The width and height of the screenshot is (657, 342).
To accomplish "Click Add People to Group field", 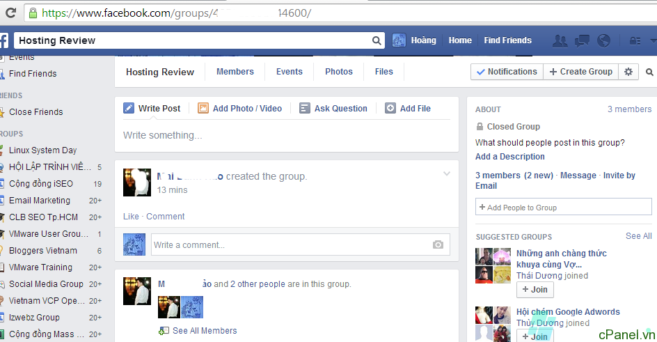I will (563, 207).
